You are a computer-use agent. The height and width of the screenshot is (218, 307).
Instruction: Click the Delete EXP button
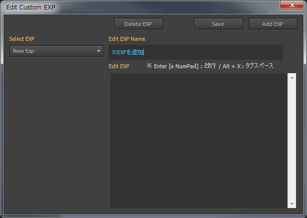tap(139, 24)
